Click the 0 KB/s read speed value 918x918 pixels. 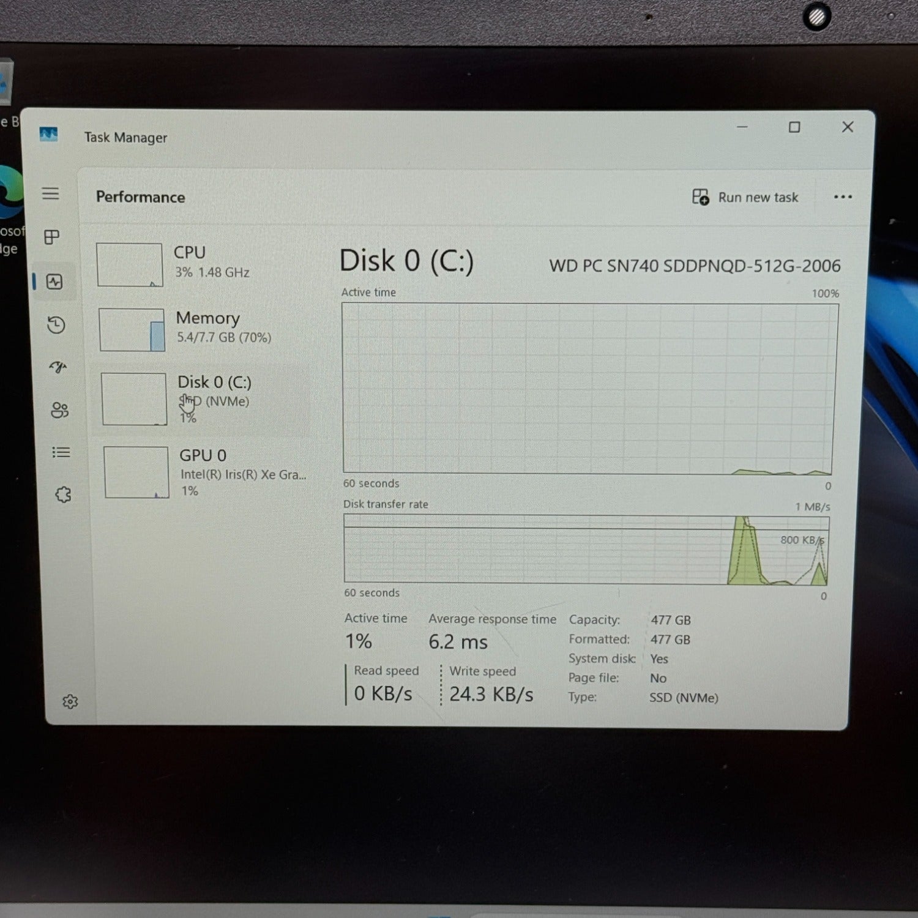(x=383, y=693)
